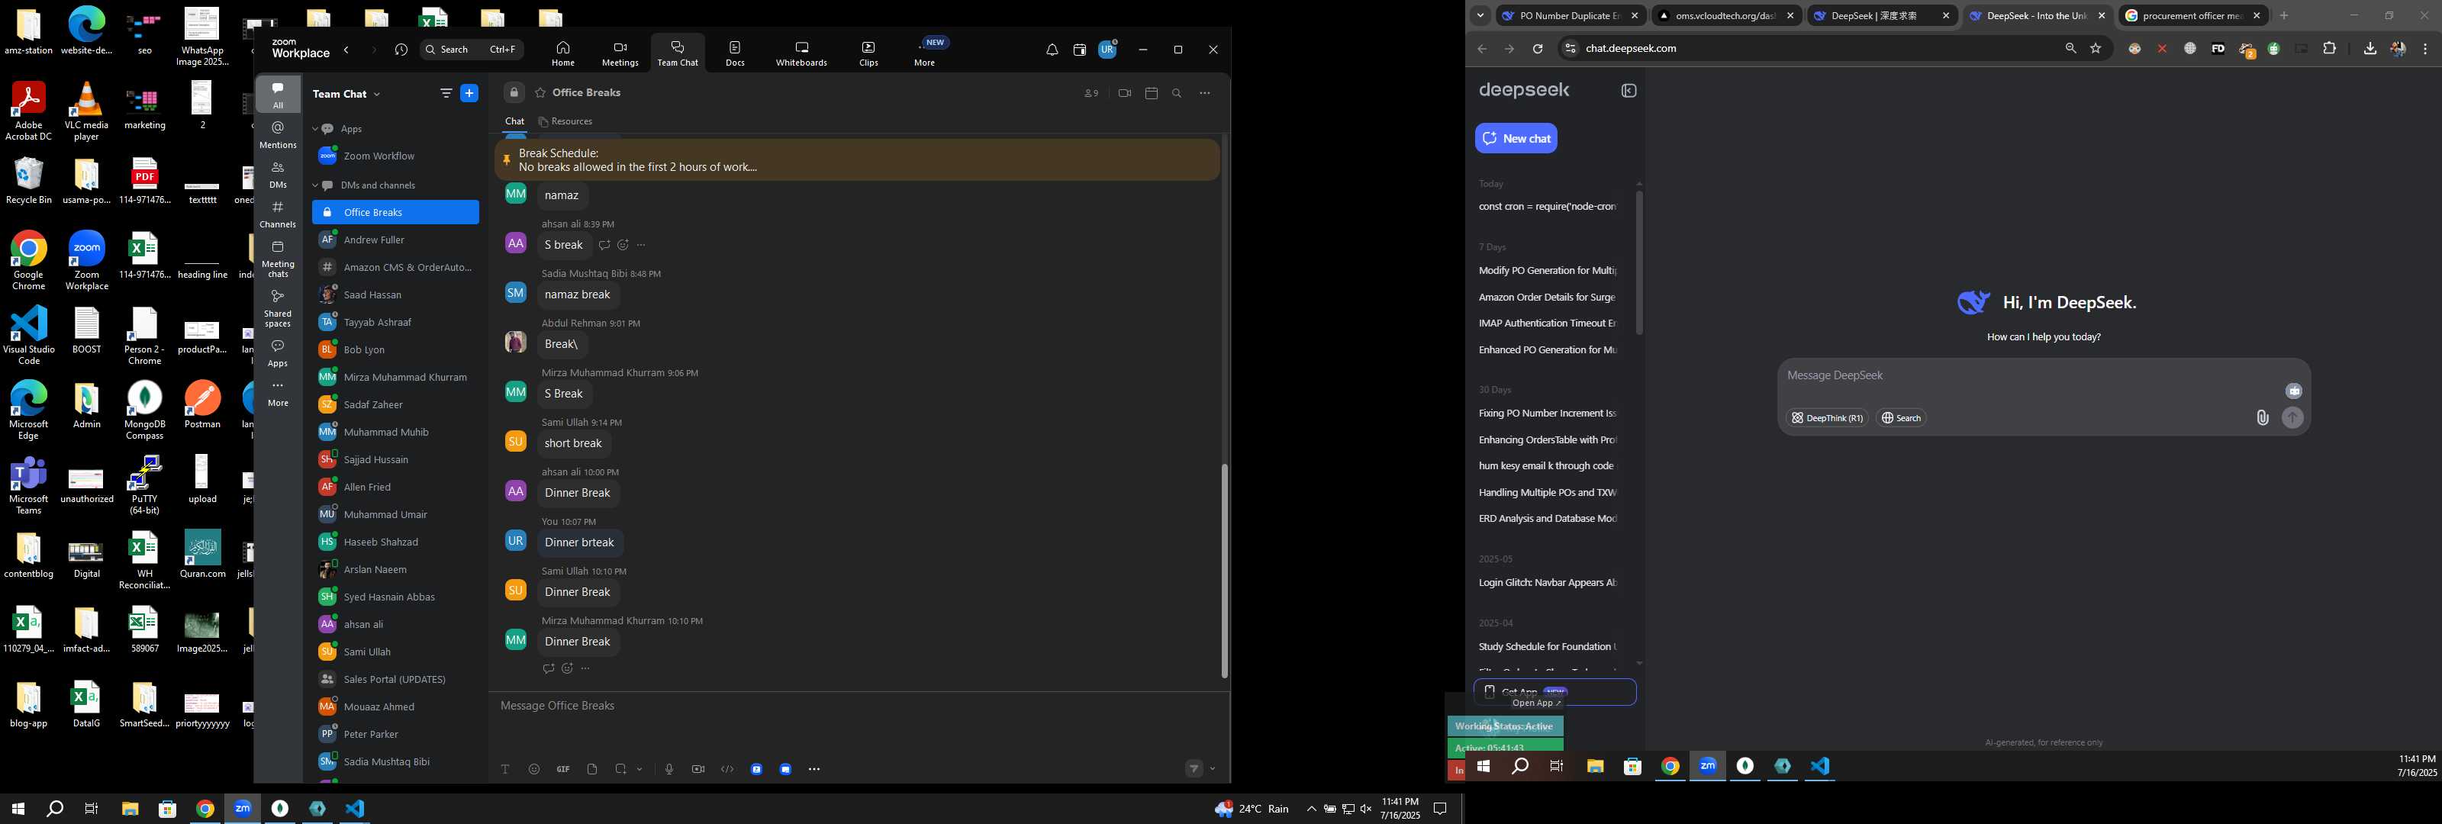Search within Office Breaks chat
Image resolution: width=2442 pixels, height=824 pixels.
[x=1178, y=93]
